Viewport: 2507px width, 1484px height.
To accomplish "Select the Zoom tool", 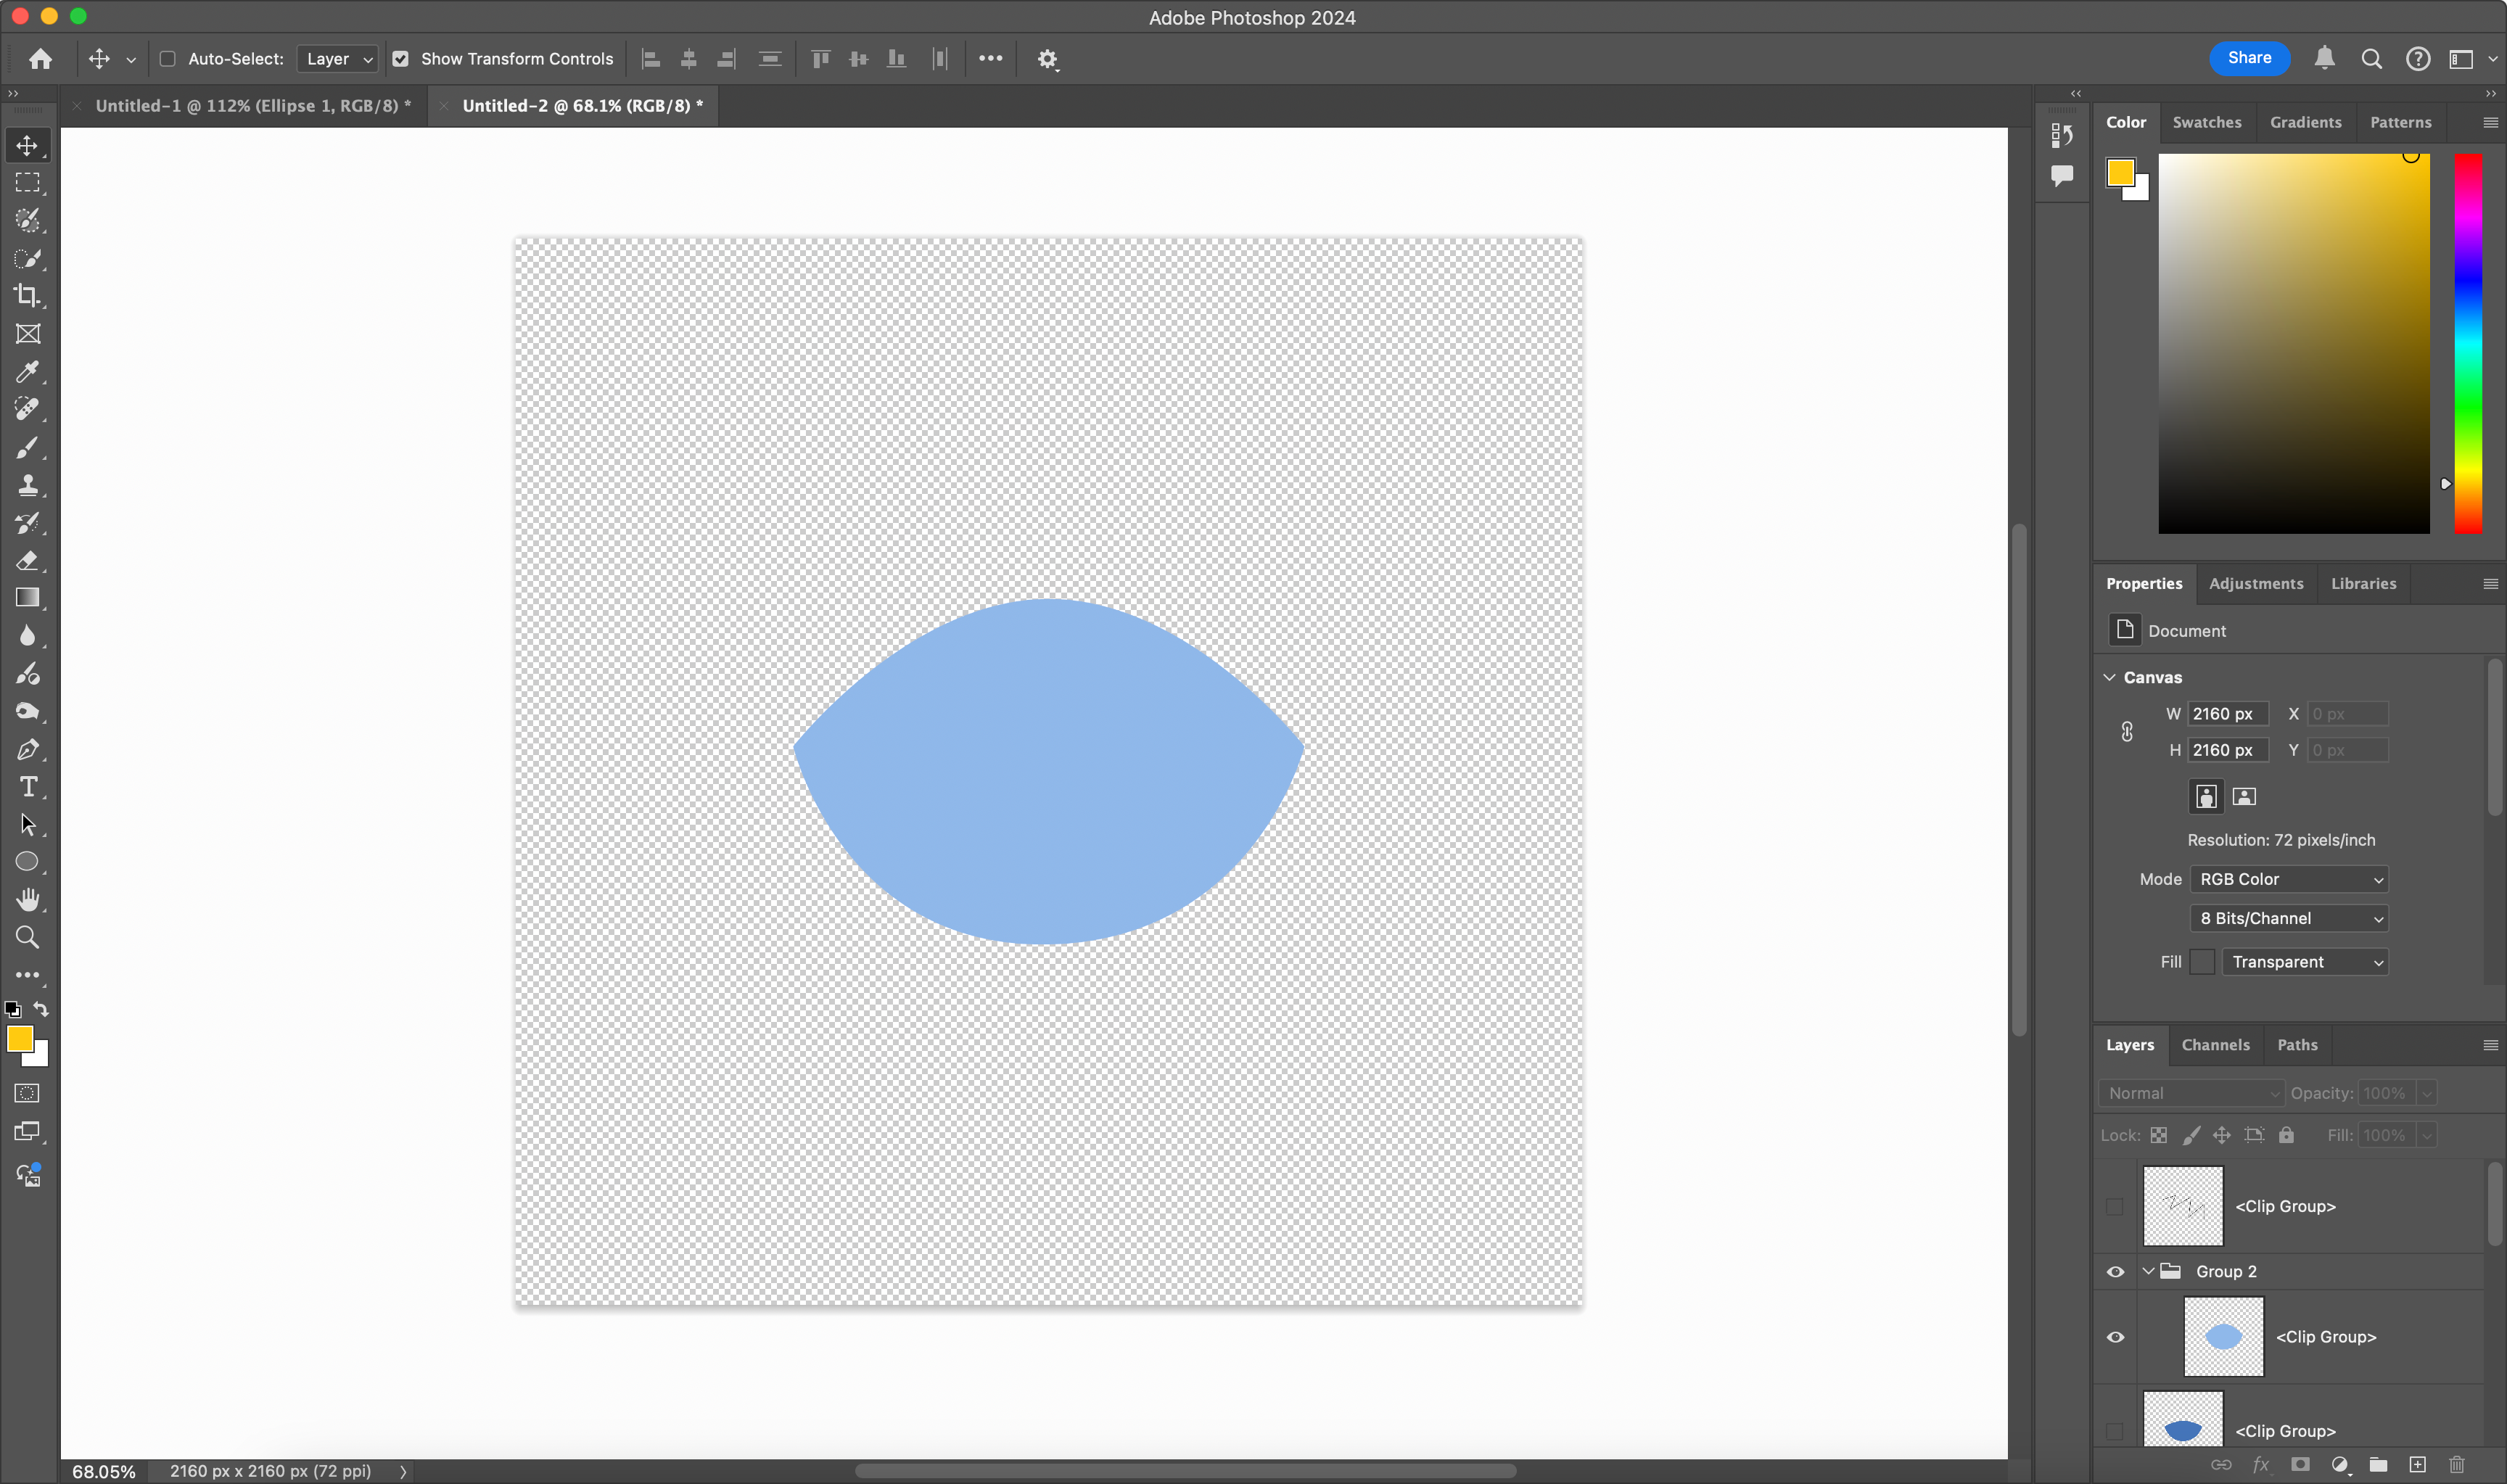I will click(x=27, y=937).
